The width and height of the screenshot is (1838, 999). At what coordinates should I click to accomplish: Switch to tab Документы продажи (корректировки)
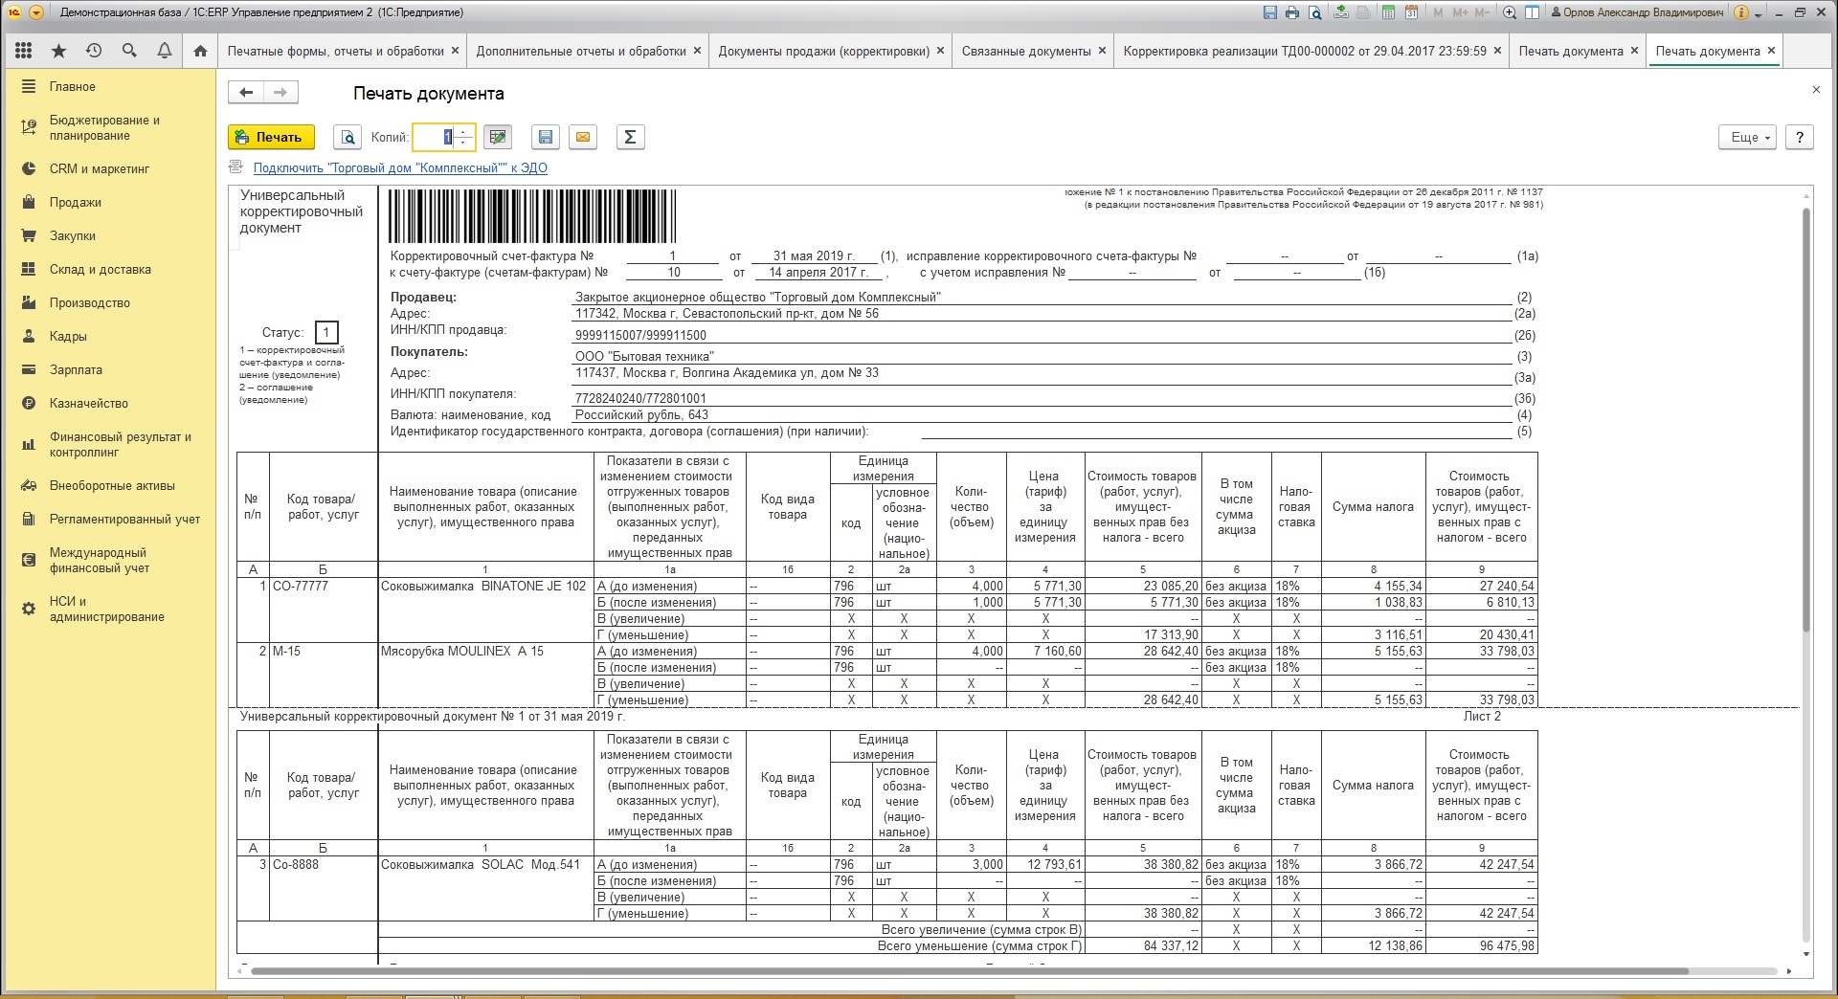point(824,51)
